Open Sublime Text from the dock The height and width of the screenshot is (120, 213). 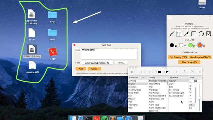click(x=112, y=118)
